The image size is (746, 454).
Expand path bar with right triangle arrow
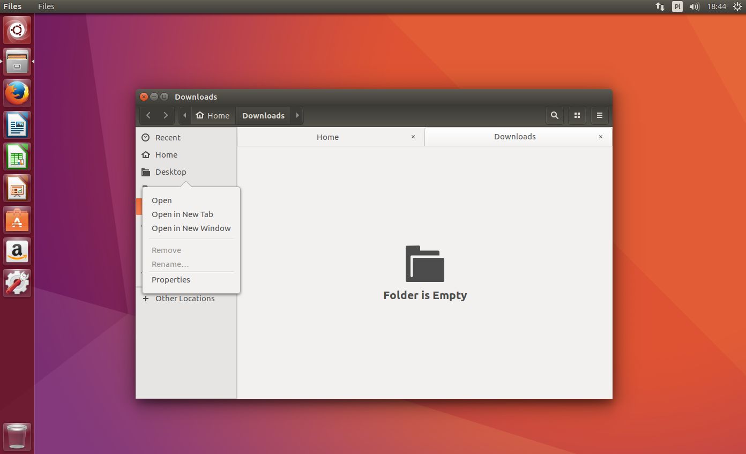pos(297,115)
